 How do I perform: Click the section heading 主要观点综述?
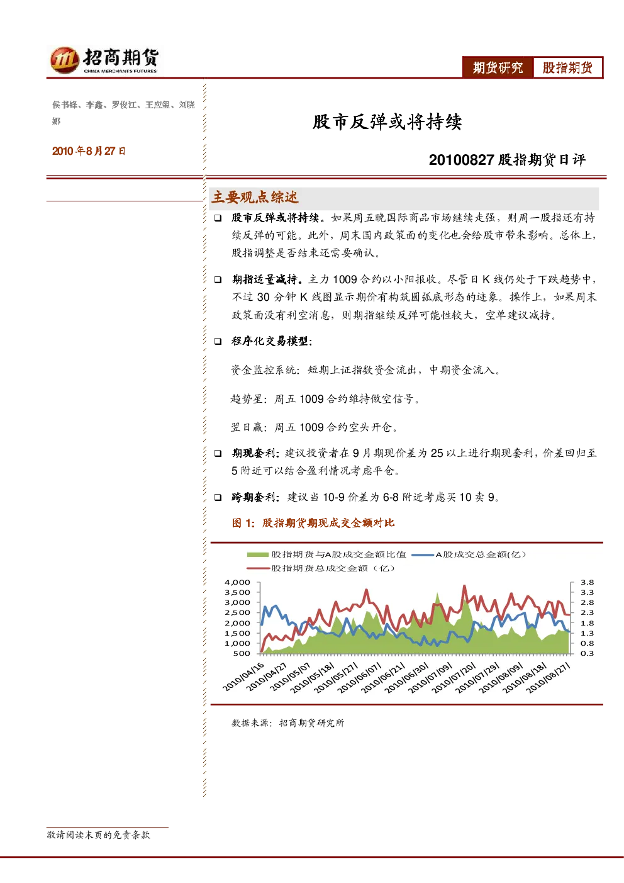coord(255,198)
